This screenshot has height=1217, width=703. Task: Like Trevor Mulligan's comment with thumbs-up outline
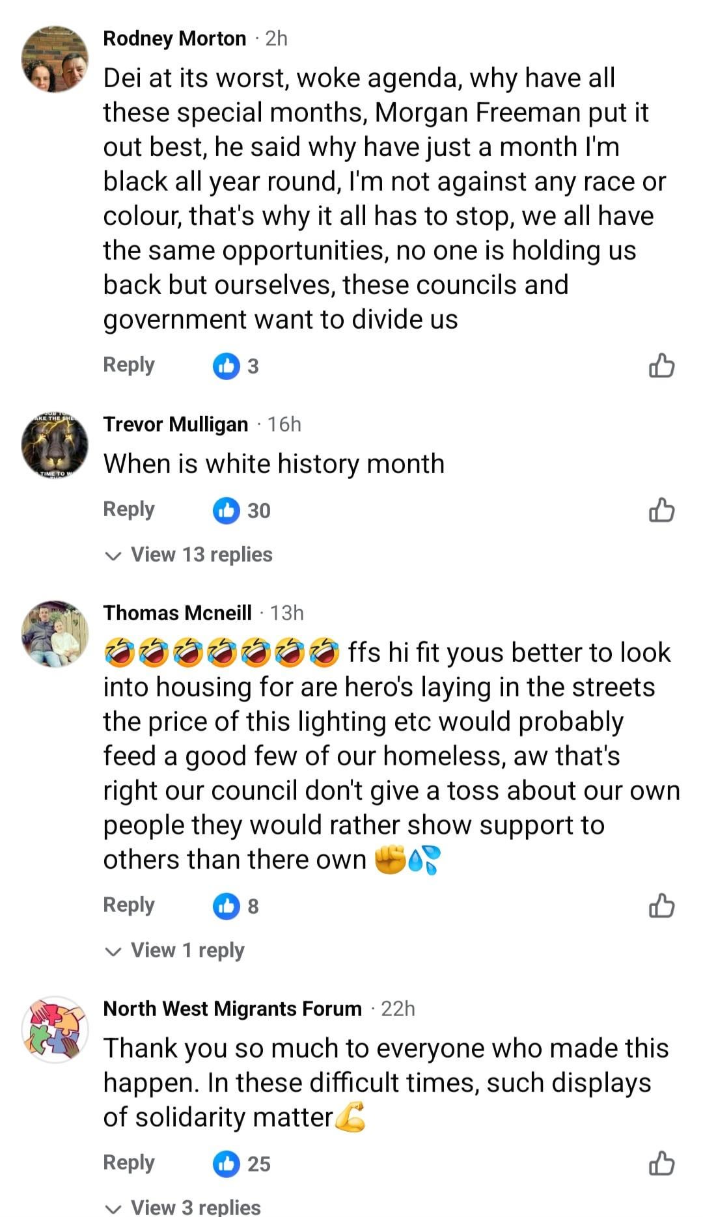(x=661, y=510)
